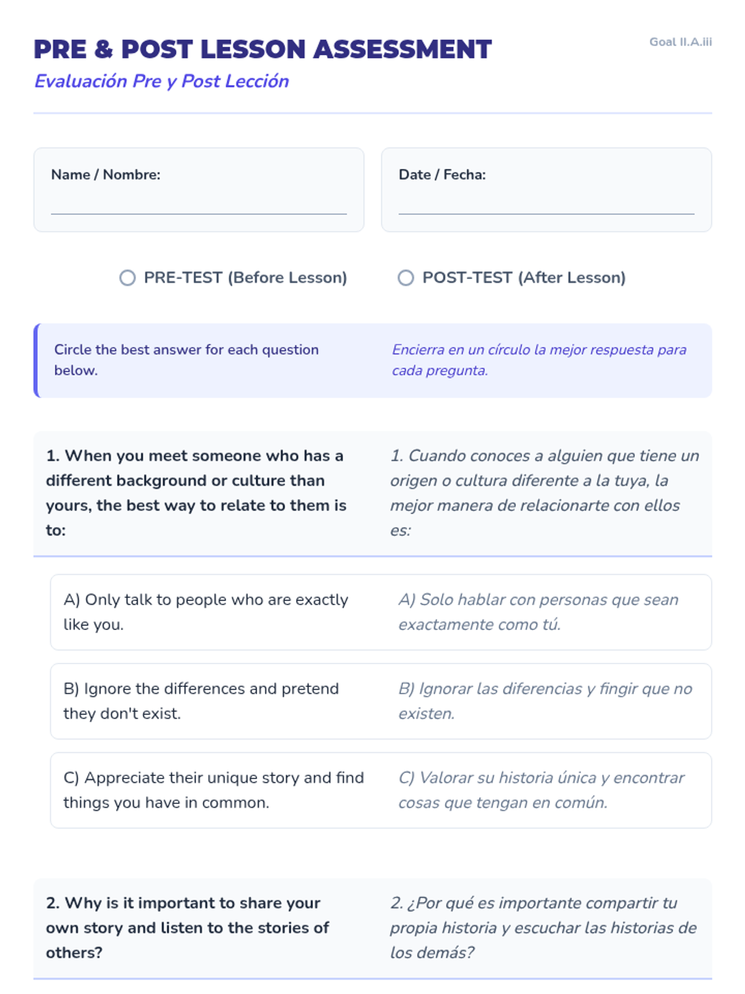745x994 pixels.
Task: Choose answer C: Appreciate their unique story
Action: (x=213, y=790)
